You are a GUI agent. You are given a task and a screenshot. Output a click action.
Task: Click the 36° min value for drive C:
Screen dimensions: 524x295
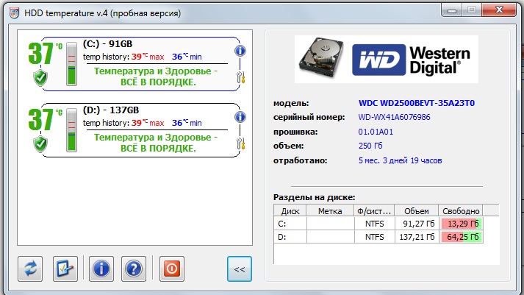(x=187, y=57)
